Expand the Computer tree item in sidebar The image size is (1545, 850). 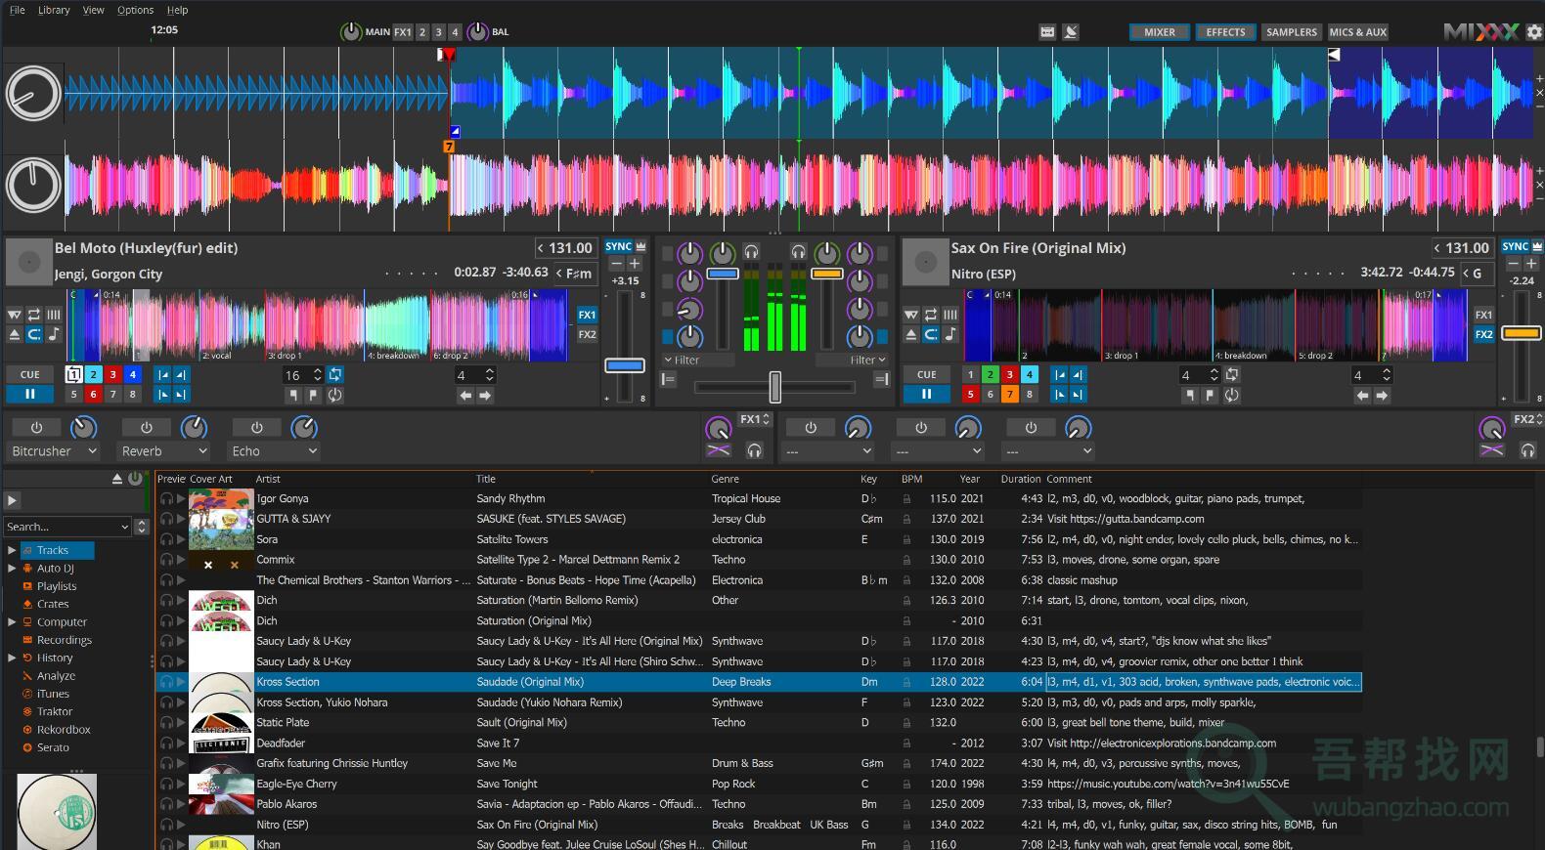(x=12, y=622)
